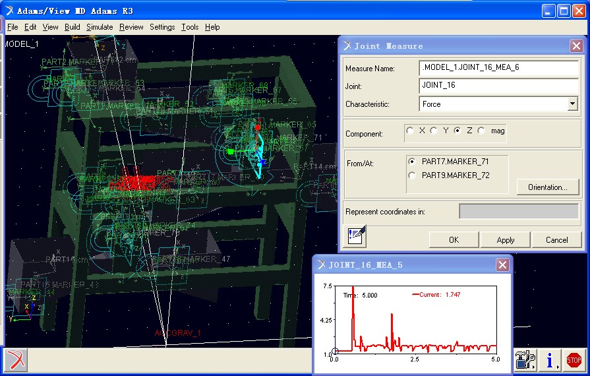The width and height of the screenshot is (590, 376).
Task: Click the blue information icon
Action: (549, 360)
